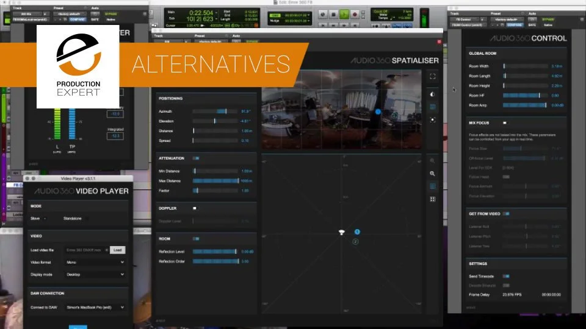Toggle the Room switch on the Spatialiser
This screenshot has height=329, width=586.
(196, 239)
